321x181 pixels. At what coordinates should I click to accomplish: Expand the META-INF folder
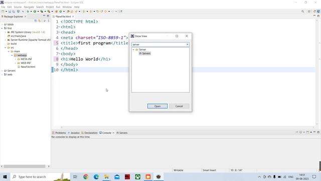click(16, 59)
